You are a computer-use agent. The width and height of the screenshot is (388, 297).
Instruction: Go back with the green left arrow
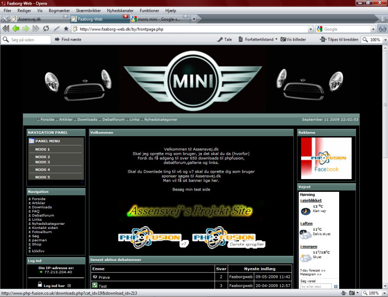coord(16,29)
